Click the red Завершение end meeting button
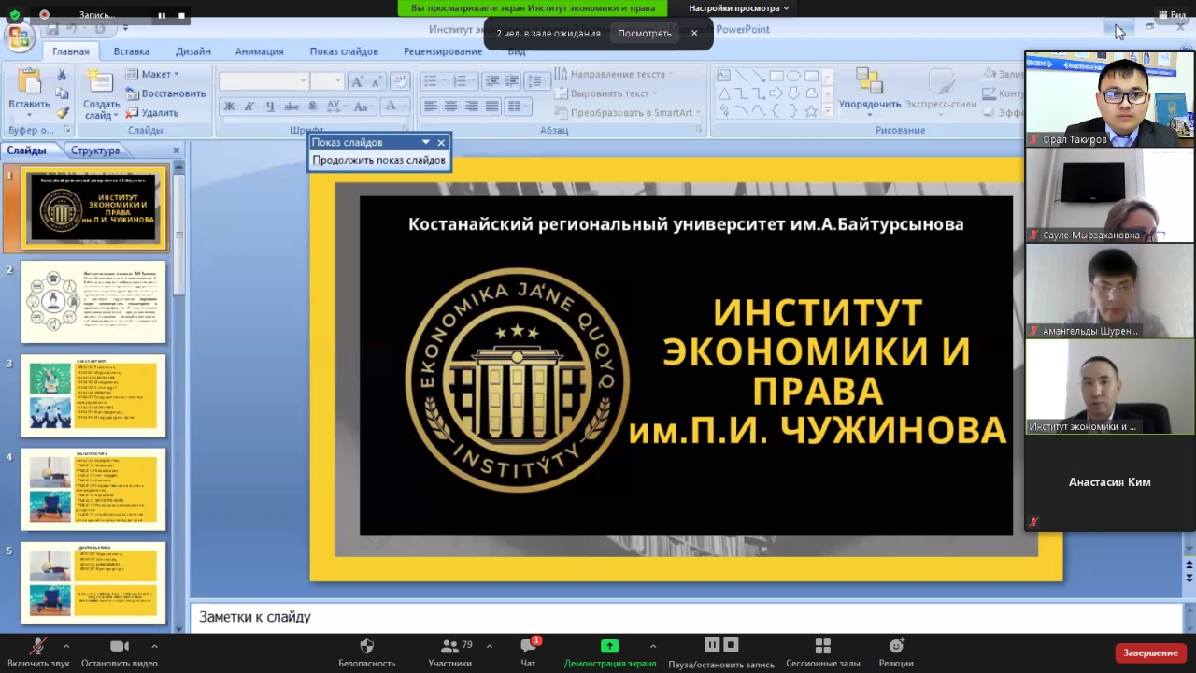The width and height of the screenshot is (1196, 673). (x=1150, y=652)
